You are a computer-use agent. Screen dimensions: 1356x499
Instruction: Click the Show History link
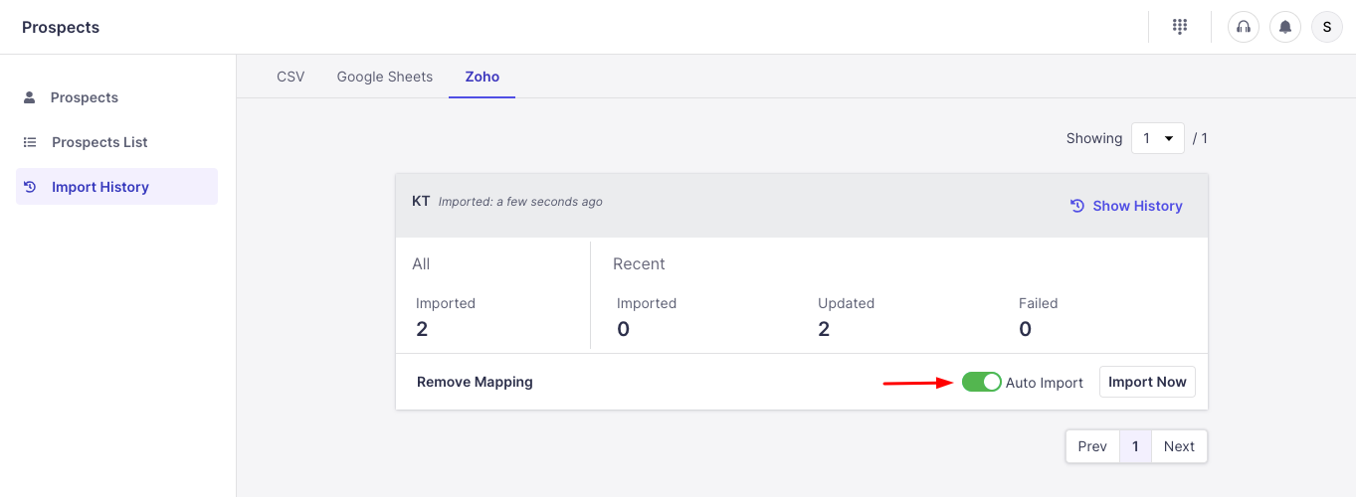click(x=1137, y=206)
